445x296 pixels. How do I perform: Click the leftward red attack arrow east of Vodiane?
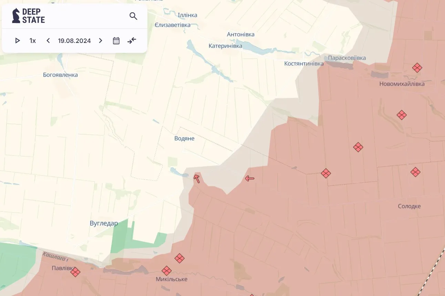click(249, 178)
